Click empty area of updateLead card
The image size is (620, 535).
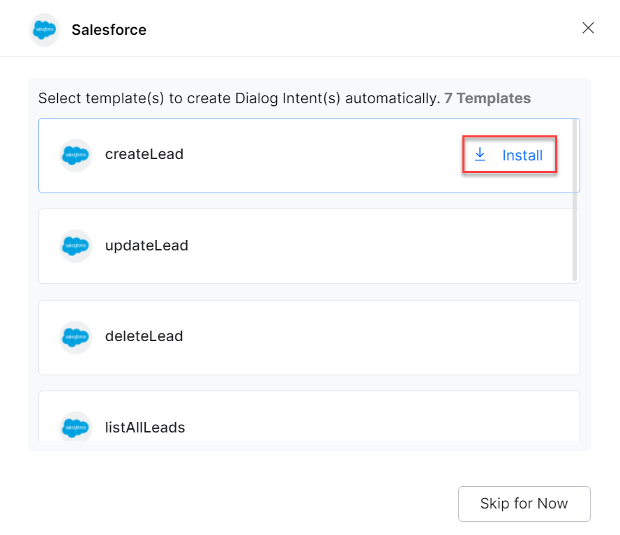click(384, 246)
